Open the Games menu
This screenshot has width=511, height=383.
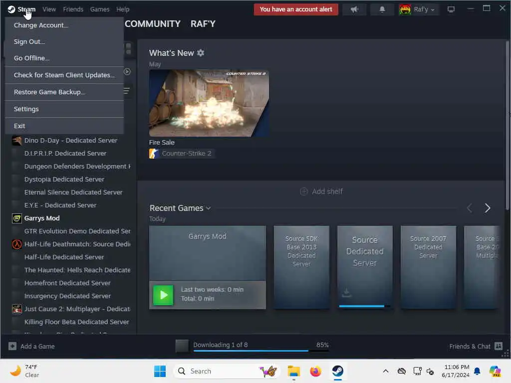tap(100, 9)
